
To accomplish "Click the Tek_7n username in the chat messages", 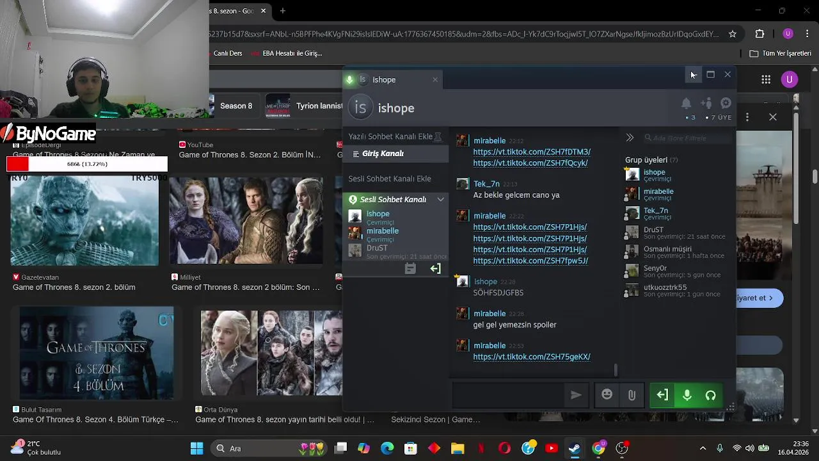I will 486,184.
